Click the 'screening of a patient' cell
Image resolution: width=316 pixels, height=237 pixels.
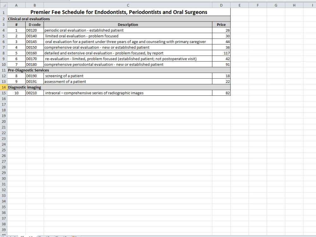[128, 76]
